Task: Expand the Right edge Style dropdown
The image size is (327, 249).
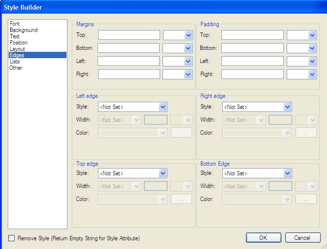Action: (288, 107)
